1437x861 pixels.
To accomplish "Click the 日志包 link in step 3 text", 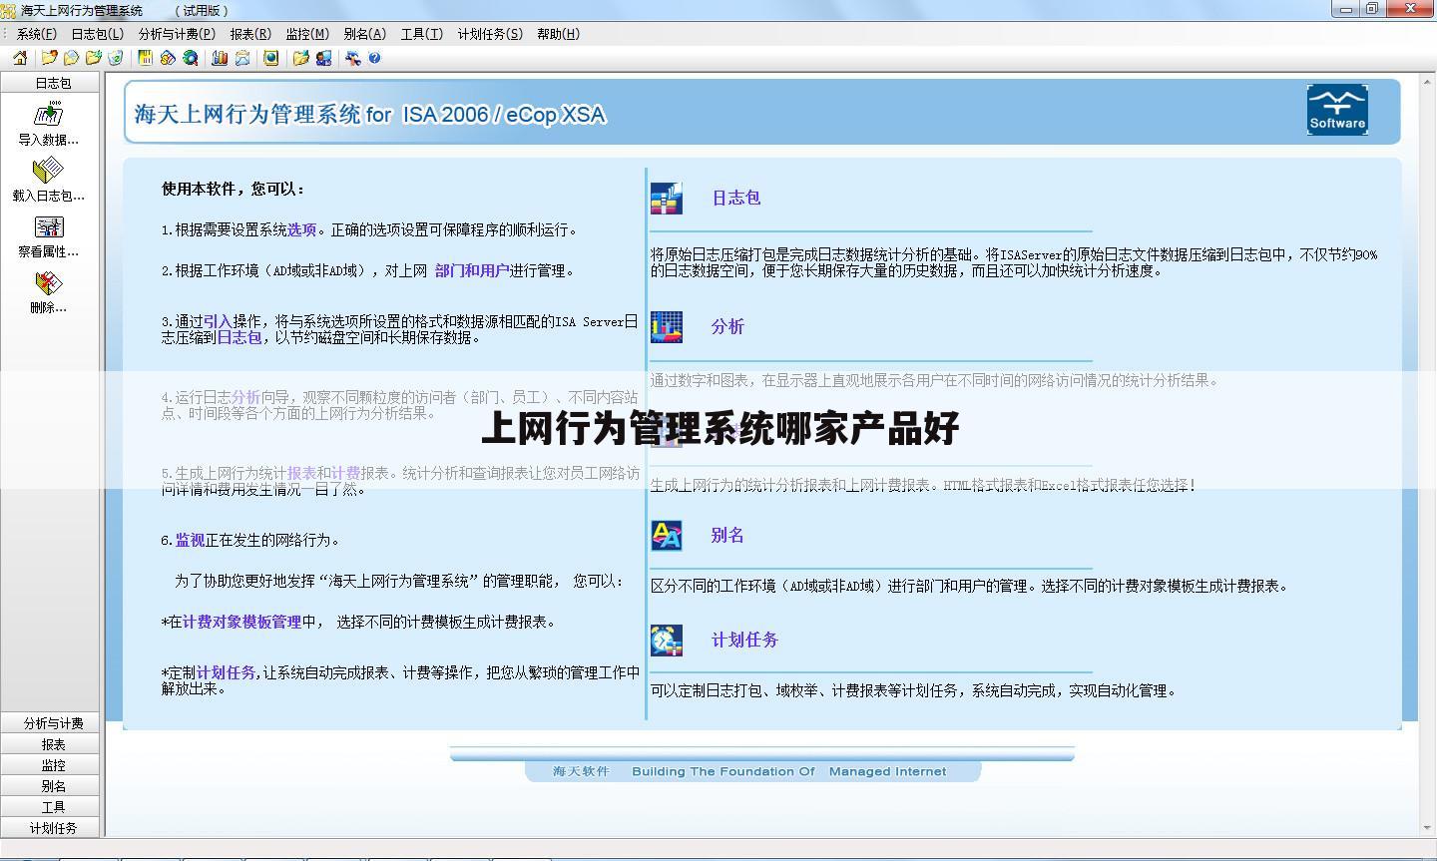I will 239,337.
